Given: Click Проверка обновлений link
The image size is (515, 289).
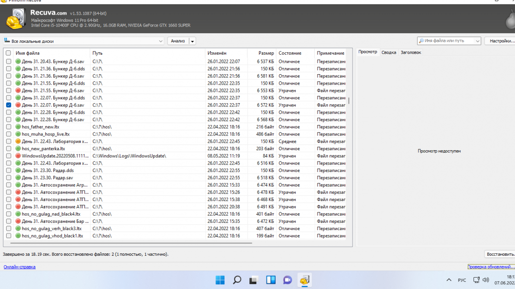Looking at the screenshot, I should click(491, 267).
